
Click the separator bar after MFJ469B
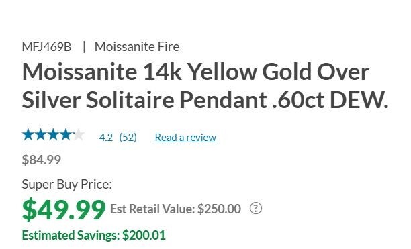coord(84,47)
